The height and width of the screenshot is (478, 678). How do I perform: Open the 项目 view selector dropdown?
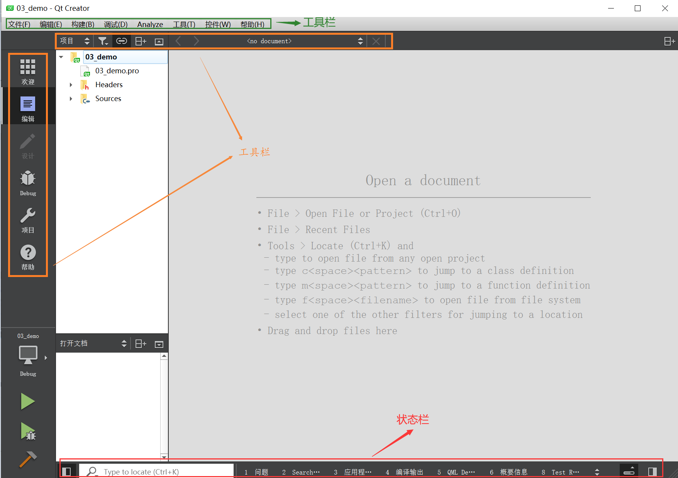[75, 41]
